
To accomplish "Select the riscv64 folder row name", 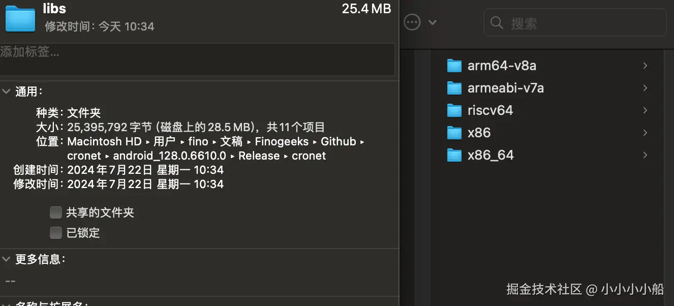I will [490, 110].
